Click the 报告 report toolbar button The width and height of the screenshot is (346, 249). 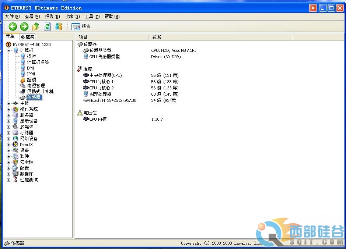point(81,26)
